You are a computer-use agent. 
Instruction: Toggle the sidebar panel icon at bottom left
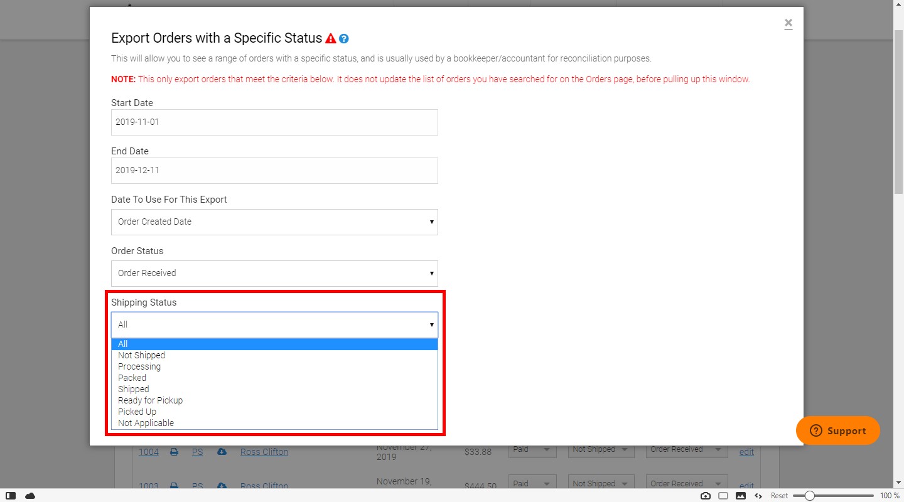coord(11,496)
